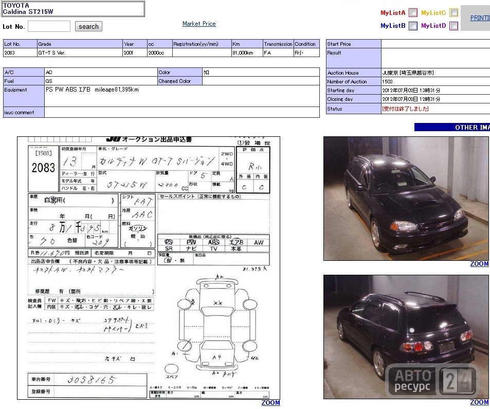Zoom the rear view car photo

(479, 402)
